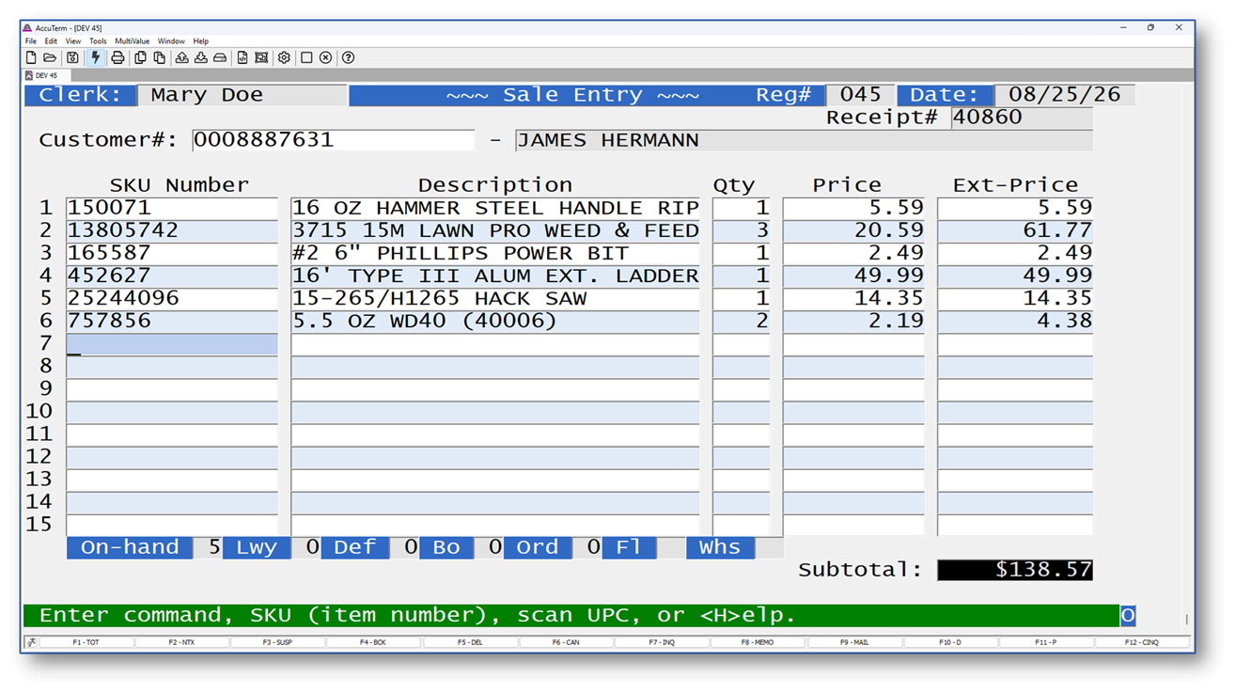Click the 15-265/H1265 HACK SAW description
The image size is (1235, 693).
495,298
